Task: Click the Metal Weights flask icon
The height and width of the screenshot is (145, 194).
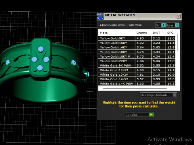Action: click(x=100, y=17)
